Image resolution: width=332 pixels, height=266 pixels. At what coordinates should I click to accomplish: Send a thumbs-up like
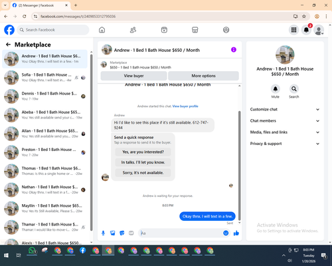[236, 233]
